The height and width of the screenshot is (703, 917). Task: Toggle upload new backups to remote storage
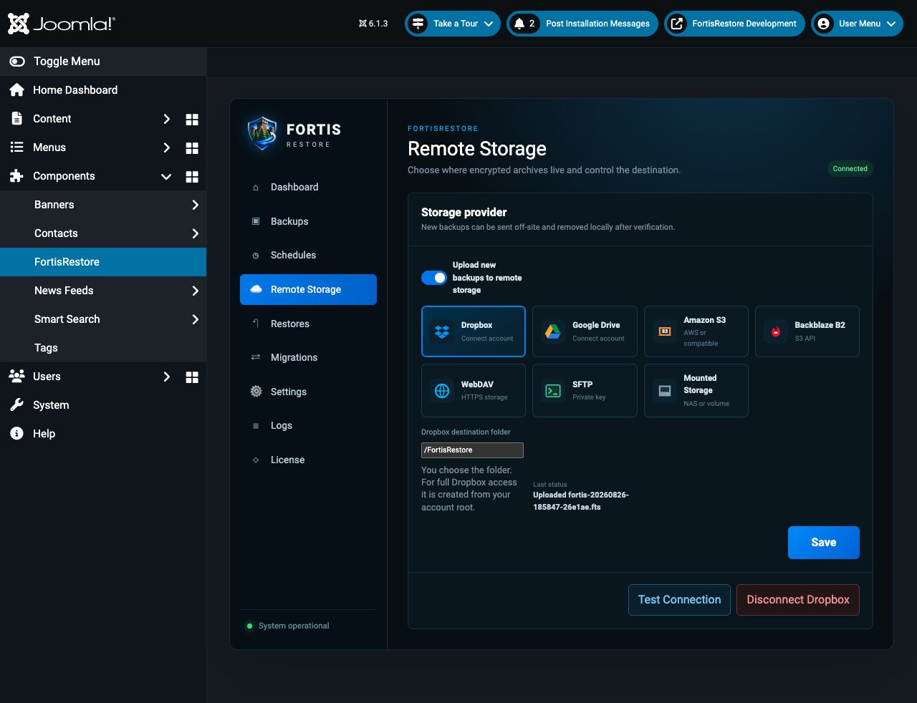[434, 278]
